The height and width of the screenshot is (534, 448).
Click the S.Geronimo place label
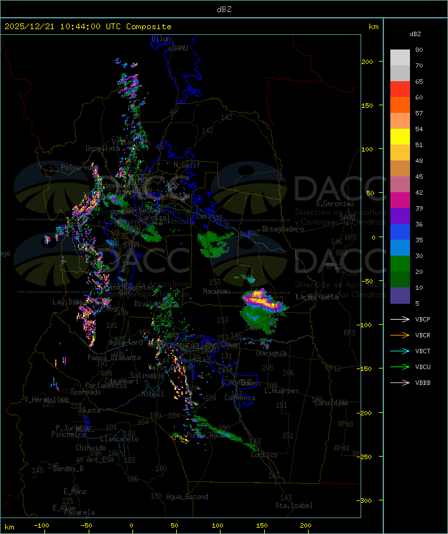click(x=335, y=204)
